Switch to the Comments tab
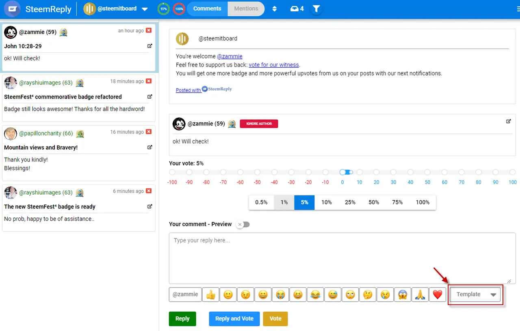This screenshot has height=331, width=520. 207,9
